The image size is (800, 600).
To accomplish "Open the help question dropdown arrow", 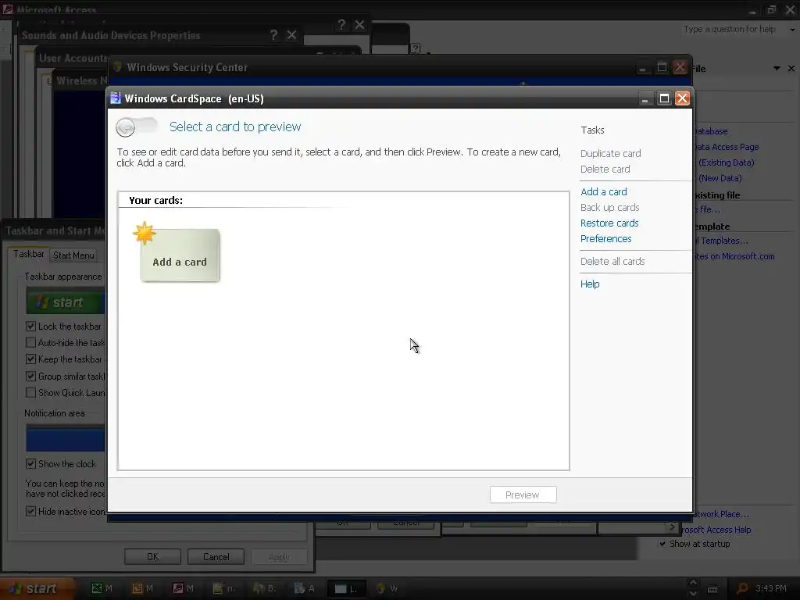I will (x=792, y=30).
